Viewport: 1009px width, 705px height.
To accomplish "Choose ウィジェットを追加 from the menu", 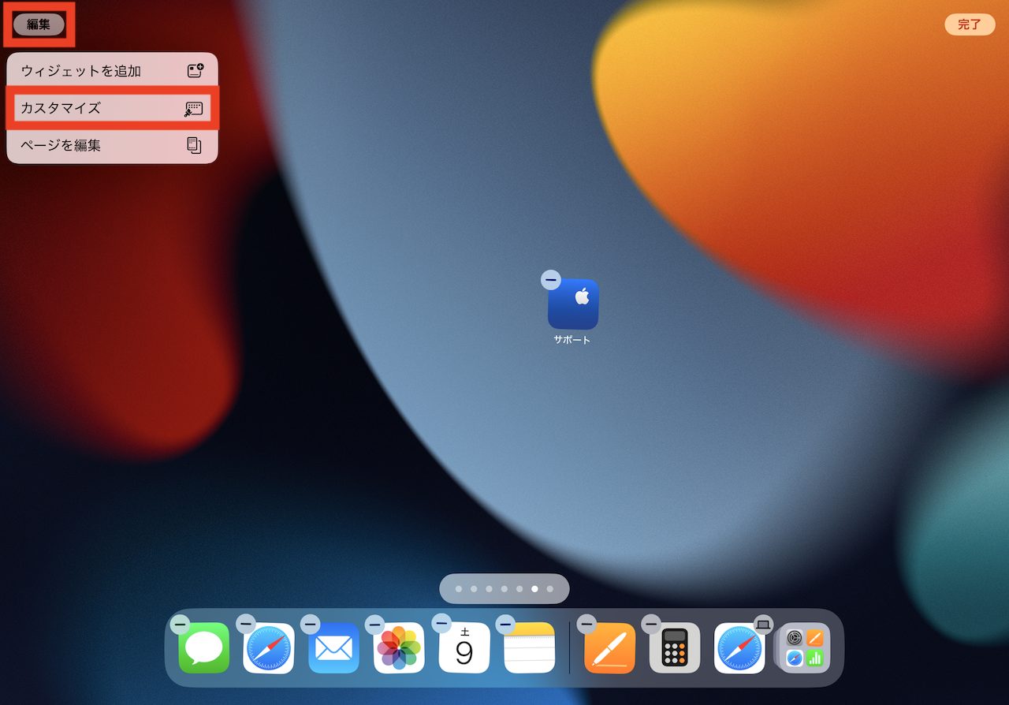I will (113, 71).
